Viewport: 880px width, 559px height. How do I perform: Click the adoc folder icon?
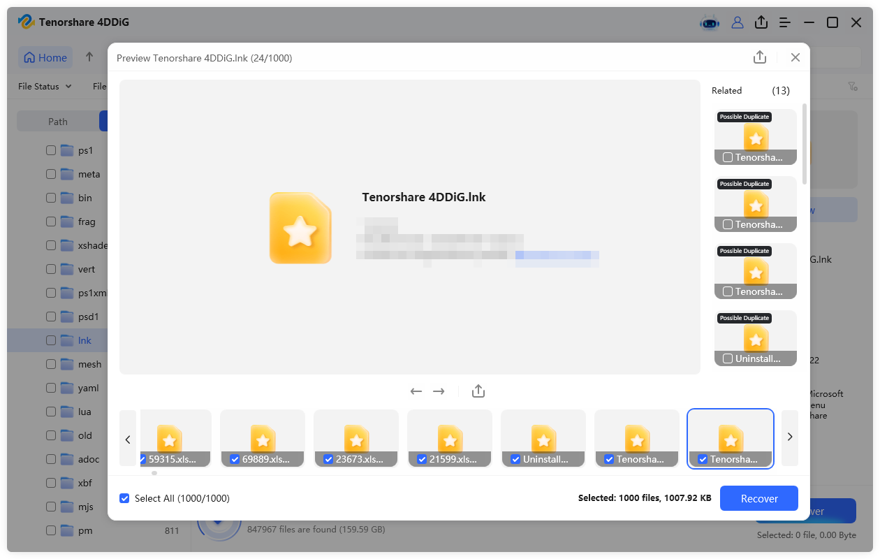pyautogui.click(x=67, y=459)
